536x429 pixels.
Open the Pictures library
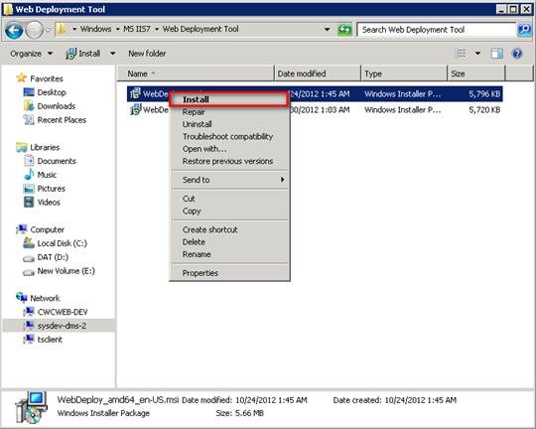51,189
